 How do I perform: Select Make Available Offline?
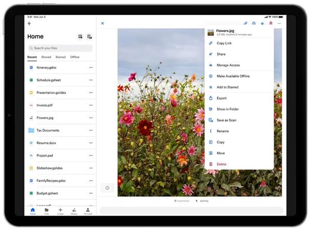[239, 76]
